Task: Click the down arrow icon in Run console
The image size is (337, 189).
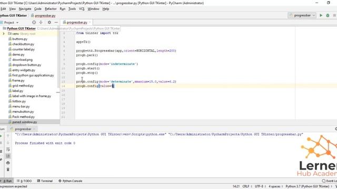Action: point(8,142)
